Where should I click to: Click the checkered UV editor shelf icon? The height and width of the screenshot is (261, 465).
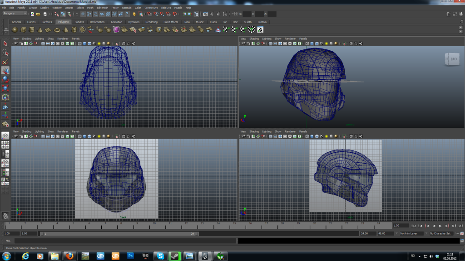[x=260, y=29]
